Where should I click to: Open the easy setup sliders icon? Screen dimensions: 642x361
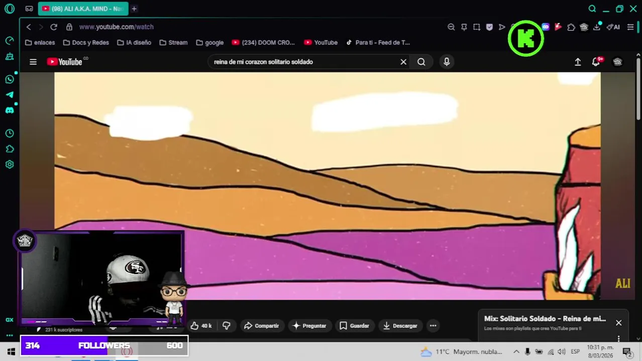(630, 27)
